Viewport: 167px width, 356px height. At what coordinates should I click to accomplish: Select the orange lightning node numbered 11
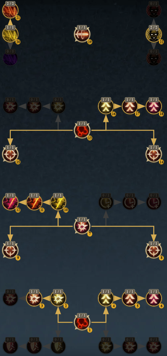coord(34,202)
